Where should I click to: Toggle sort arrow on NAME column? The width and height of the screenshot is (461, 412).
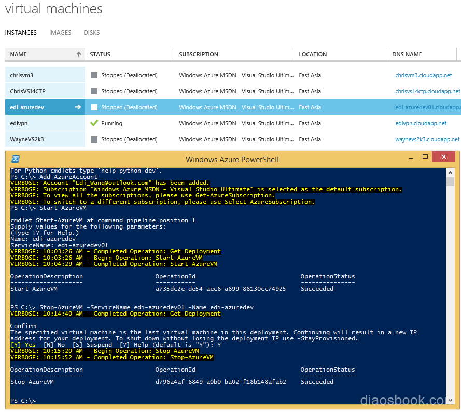79,54
